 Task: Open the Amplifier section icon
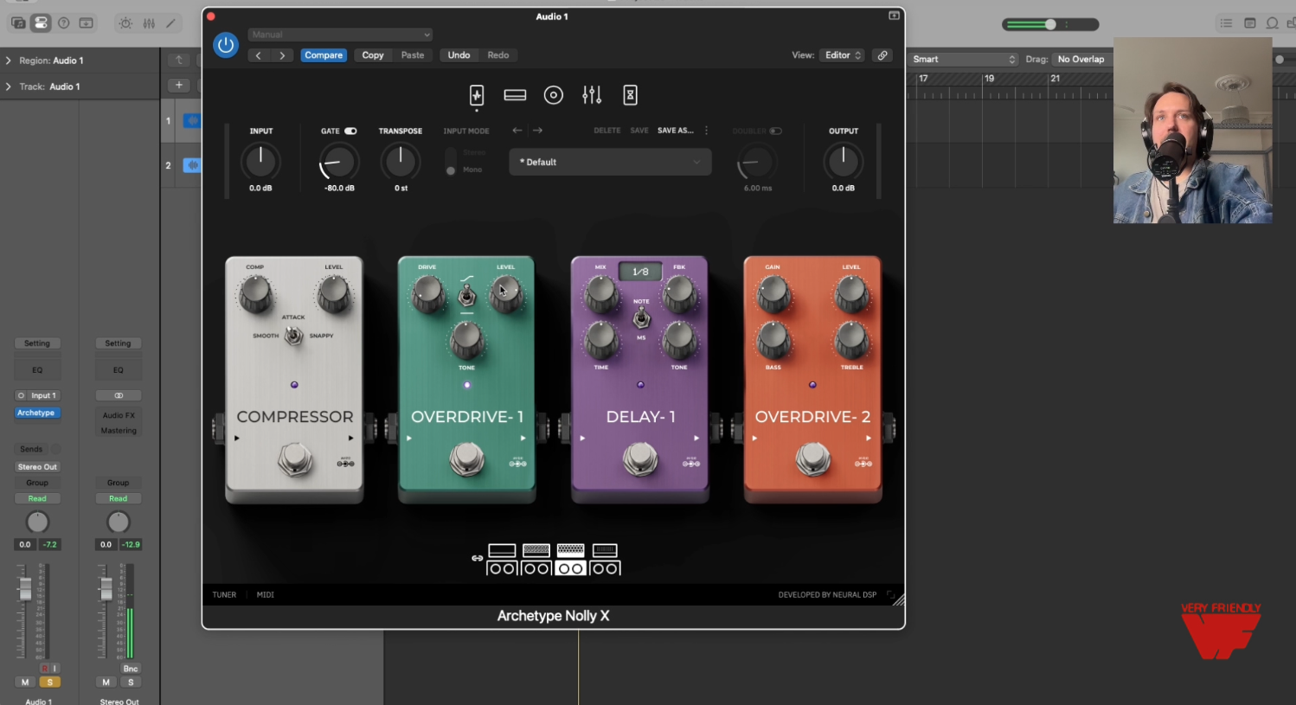[515, 95]
